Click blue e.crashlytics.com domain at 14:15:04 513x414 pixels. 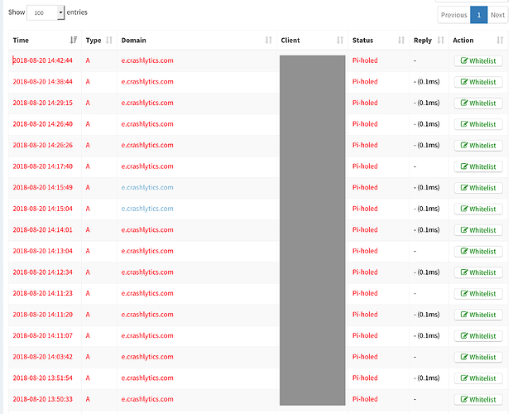[x=147, y=209]
